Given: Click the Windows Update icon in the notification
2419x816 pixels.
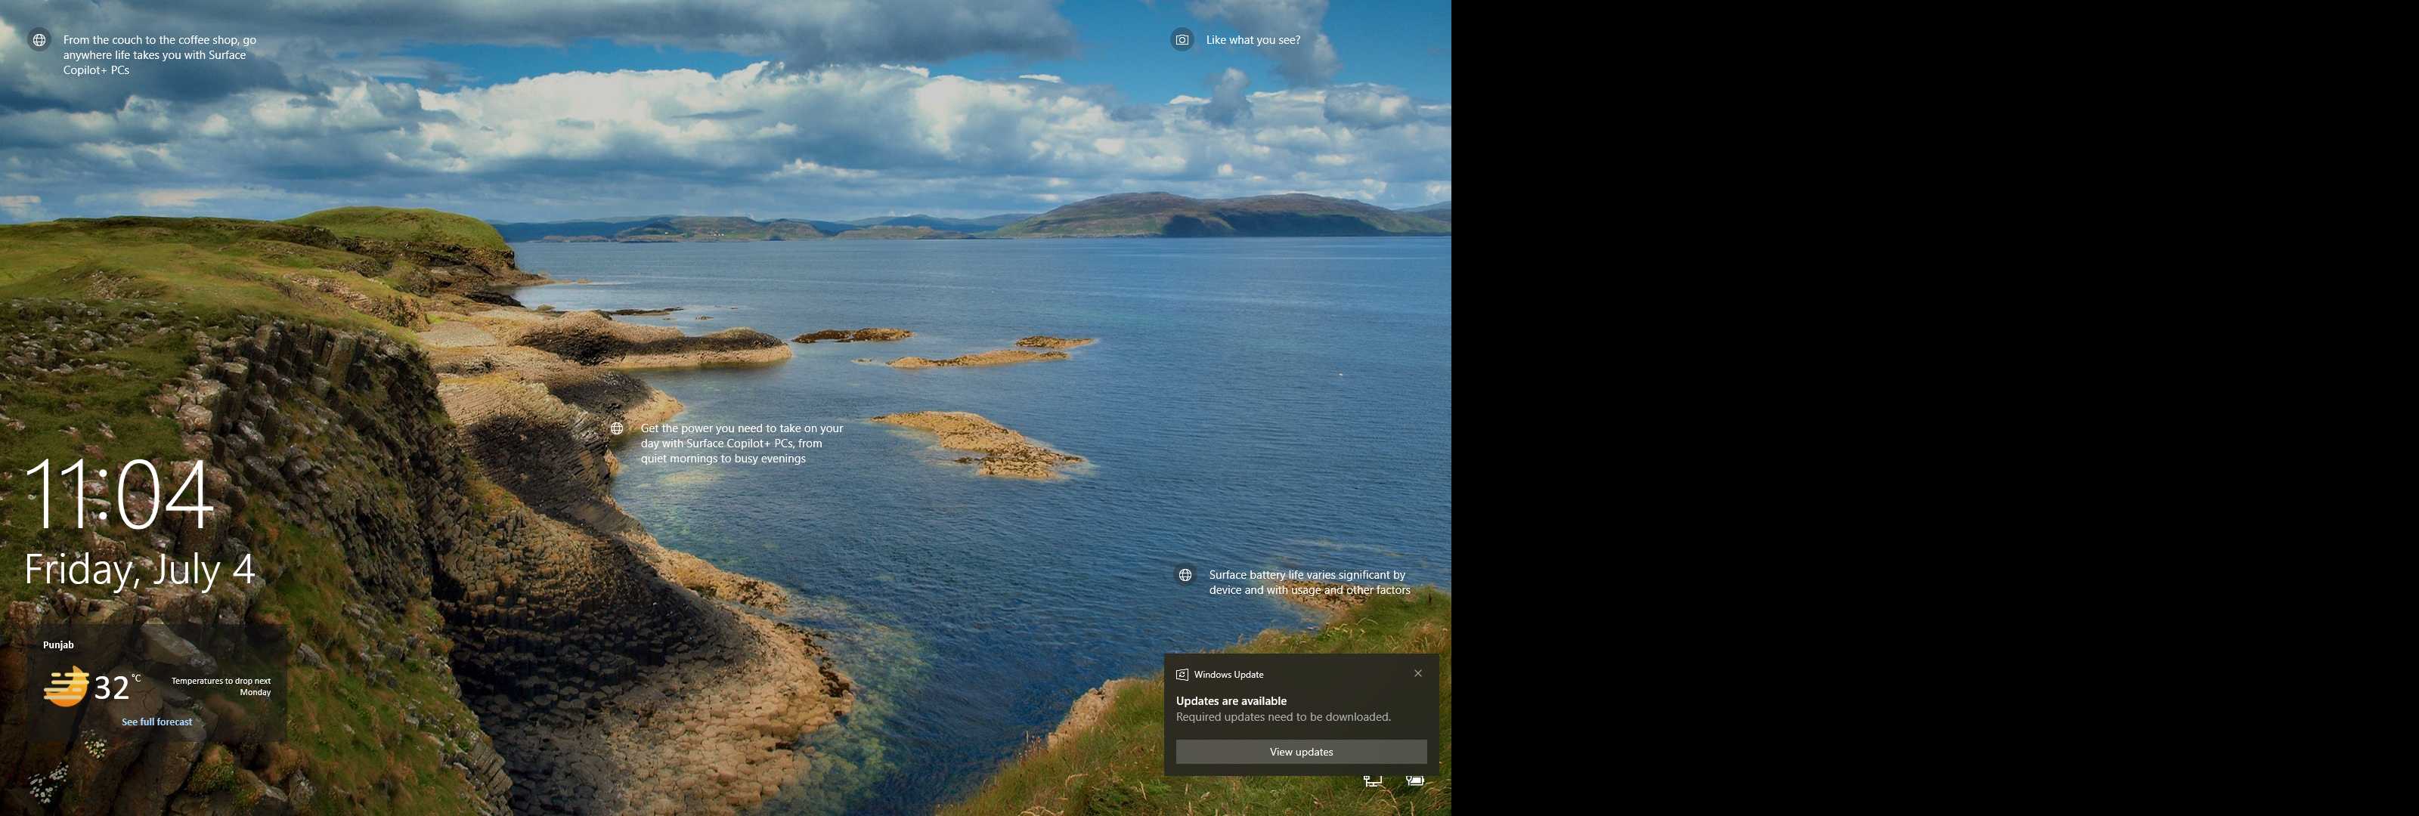Looking at the screenshot, I should click(1182, 674).
